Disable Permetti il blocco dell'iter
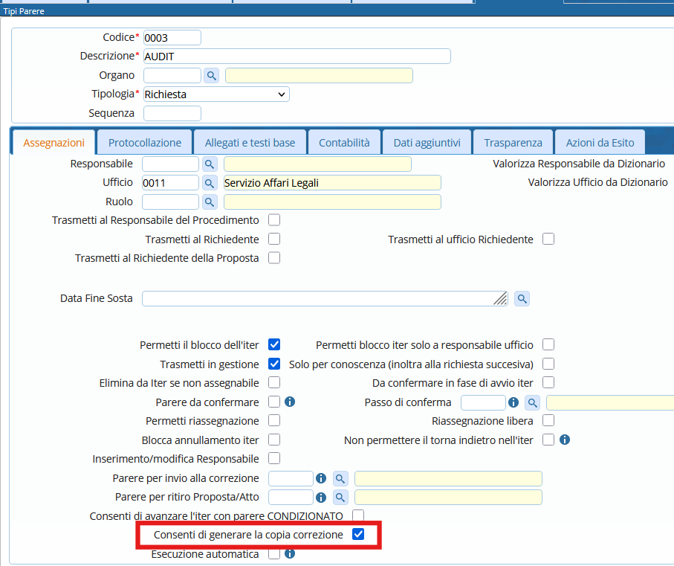The image size is (674, 566). coord(274,344)
